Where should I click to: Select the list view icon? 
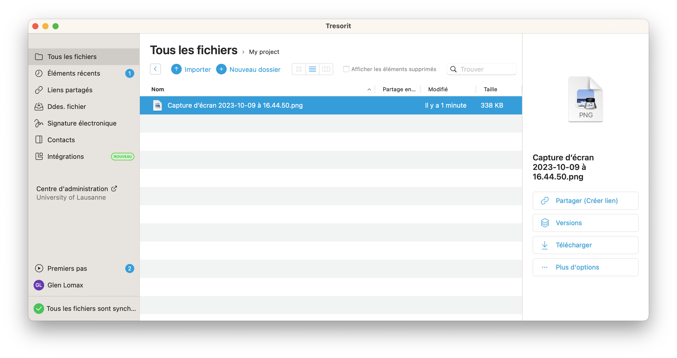313,69
